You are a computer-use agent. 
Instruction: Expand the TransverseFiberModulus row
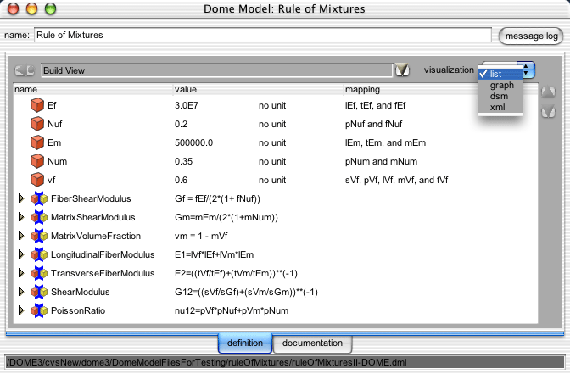click(x=21, y=273)
